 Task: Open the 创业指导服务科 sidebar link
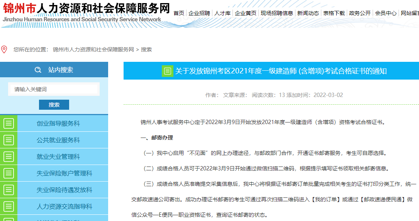[x=58, y=124]
